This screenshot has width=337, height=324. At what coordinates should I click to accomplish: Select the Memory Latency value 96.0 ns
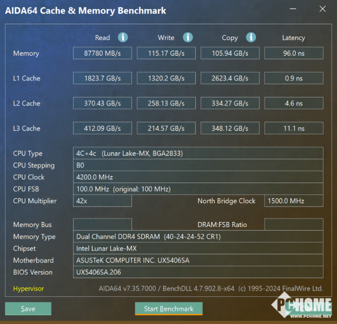coord(294,53)
